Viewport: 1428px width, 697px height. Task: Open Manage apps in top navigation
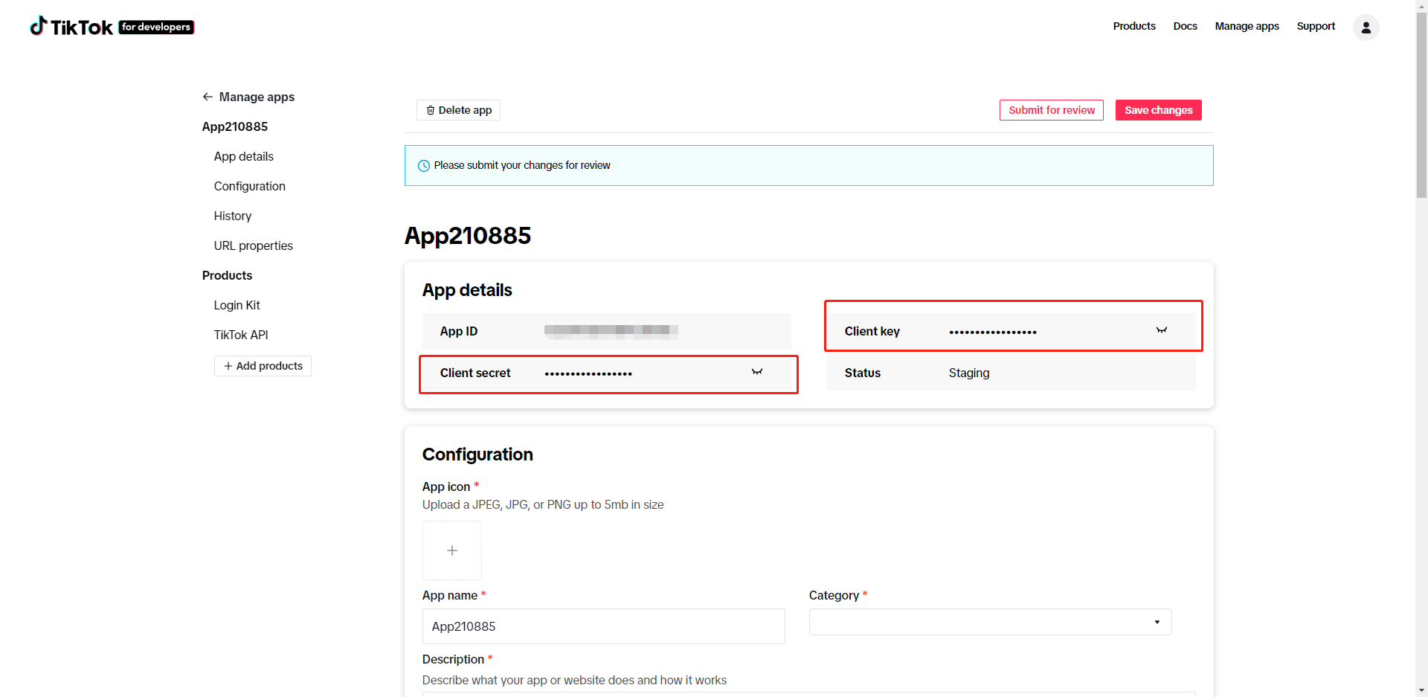[x=1247, y=26]
